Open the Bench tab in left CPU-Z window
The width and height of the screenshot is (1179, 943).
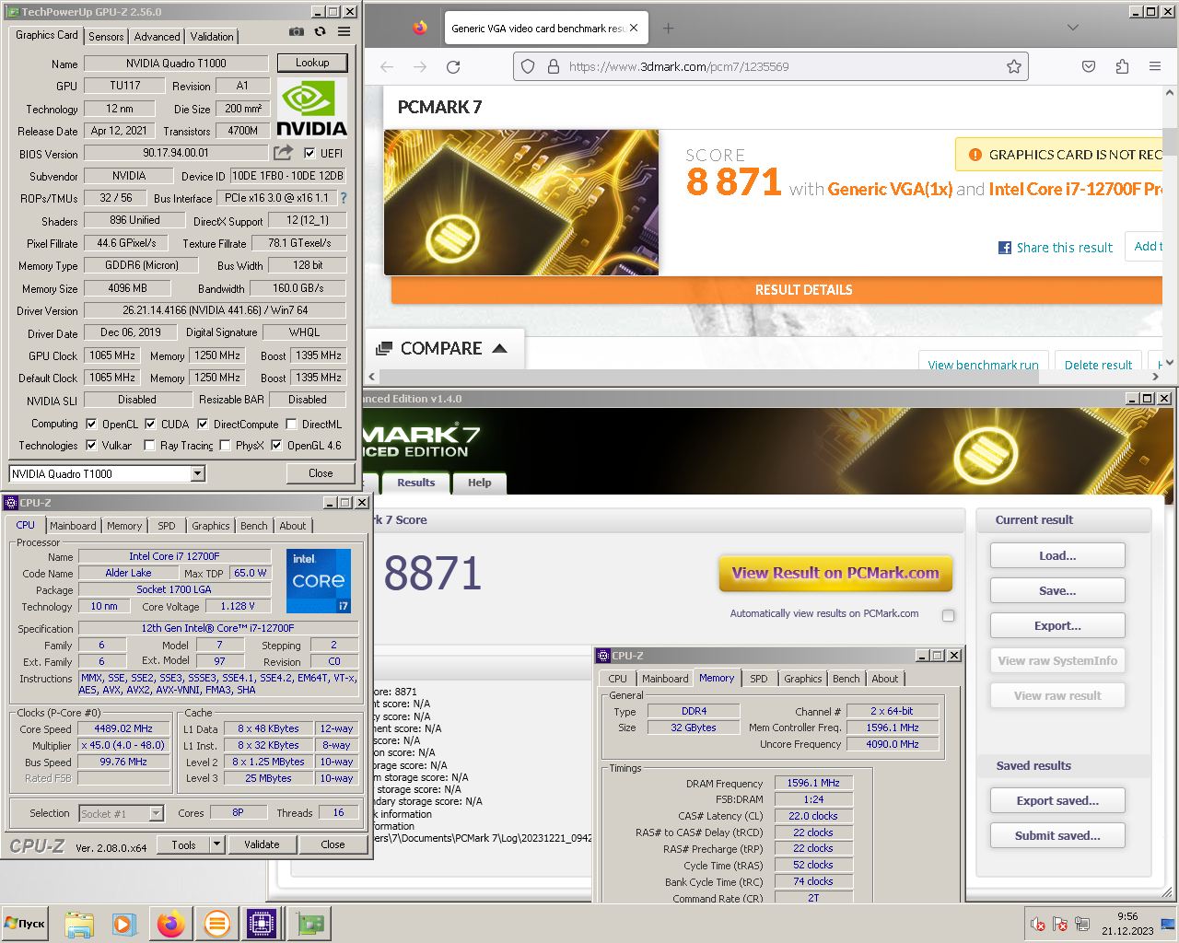pyautogui.click(x=254, y=526)
